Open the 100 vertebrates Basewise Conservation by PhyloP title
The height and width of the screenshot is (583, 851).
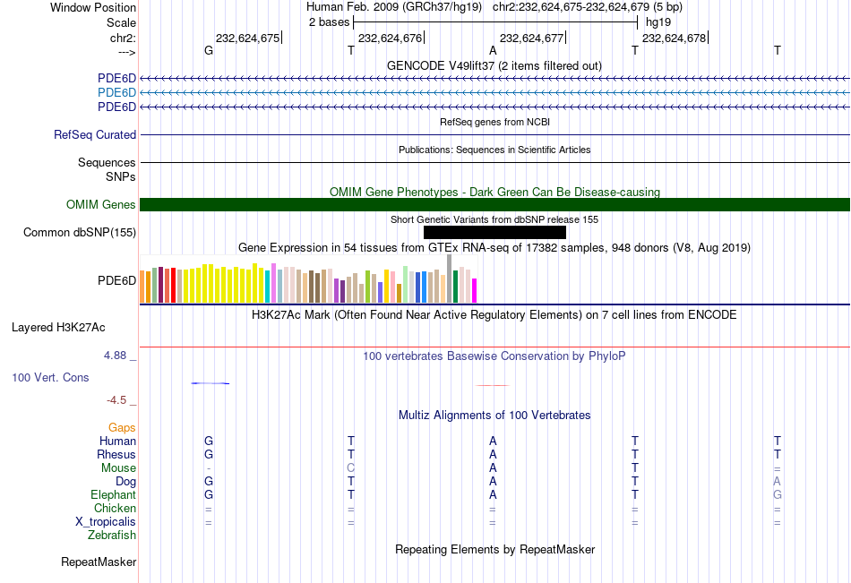pos(494,356)
